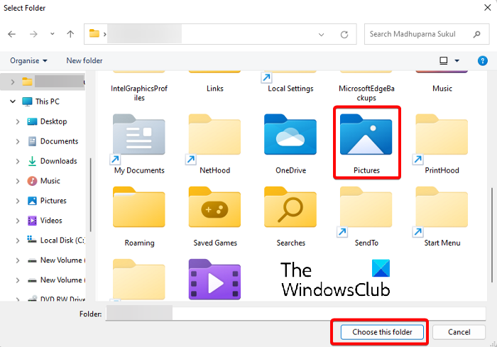
Task: Close the Select Folder dialog
Action: point(488,8)
